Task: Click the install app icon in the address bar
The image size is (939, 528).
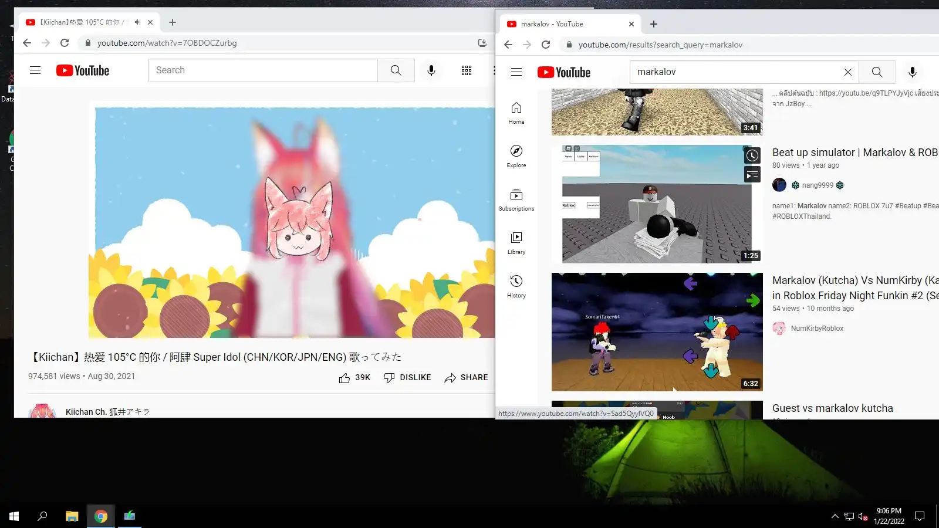Action: point(482,43)
